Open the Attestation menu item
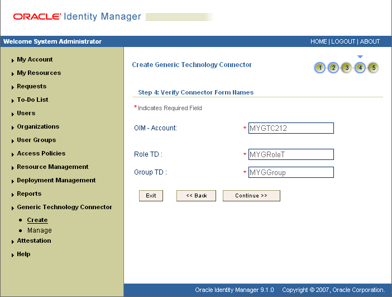Viewport: 392px width, 297px height. pos(34,241)
